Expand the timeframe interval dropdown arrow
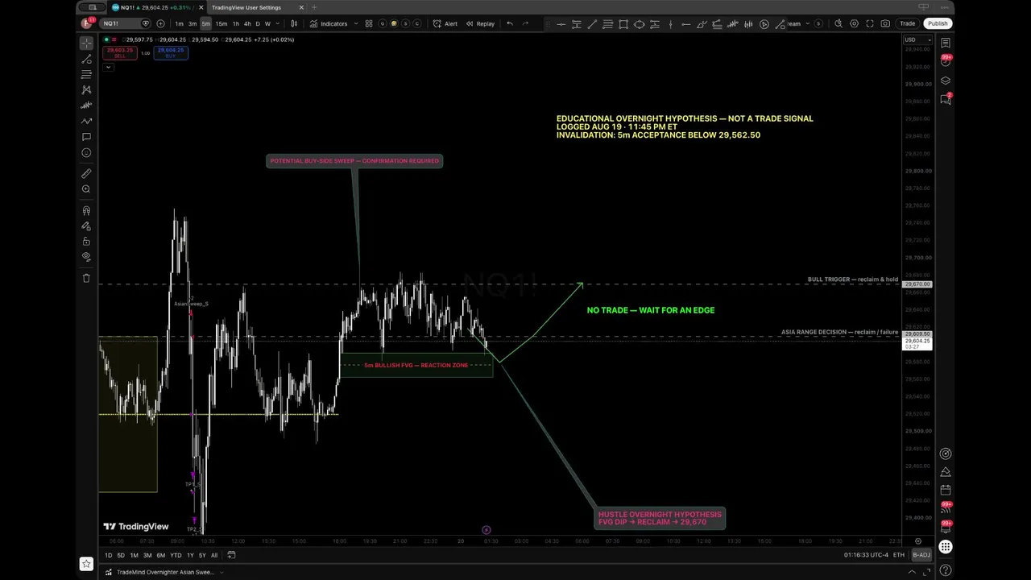 (x=278, y=23)
